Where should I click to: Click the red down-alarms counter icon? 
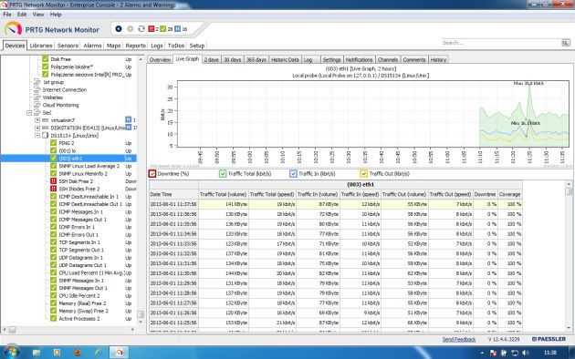point(152,28)
